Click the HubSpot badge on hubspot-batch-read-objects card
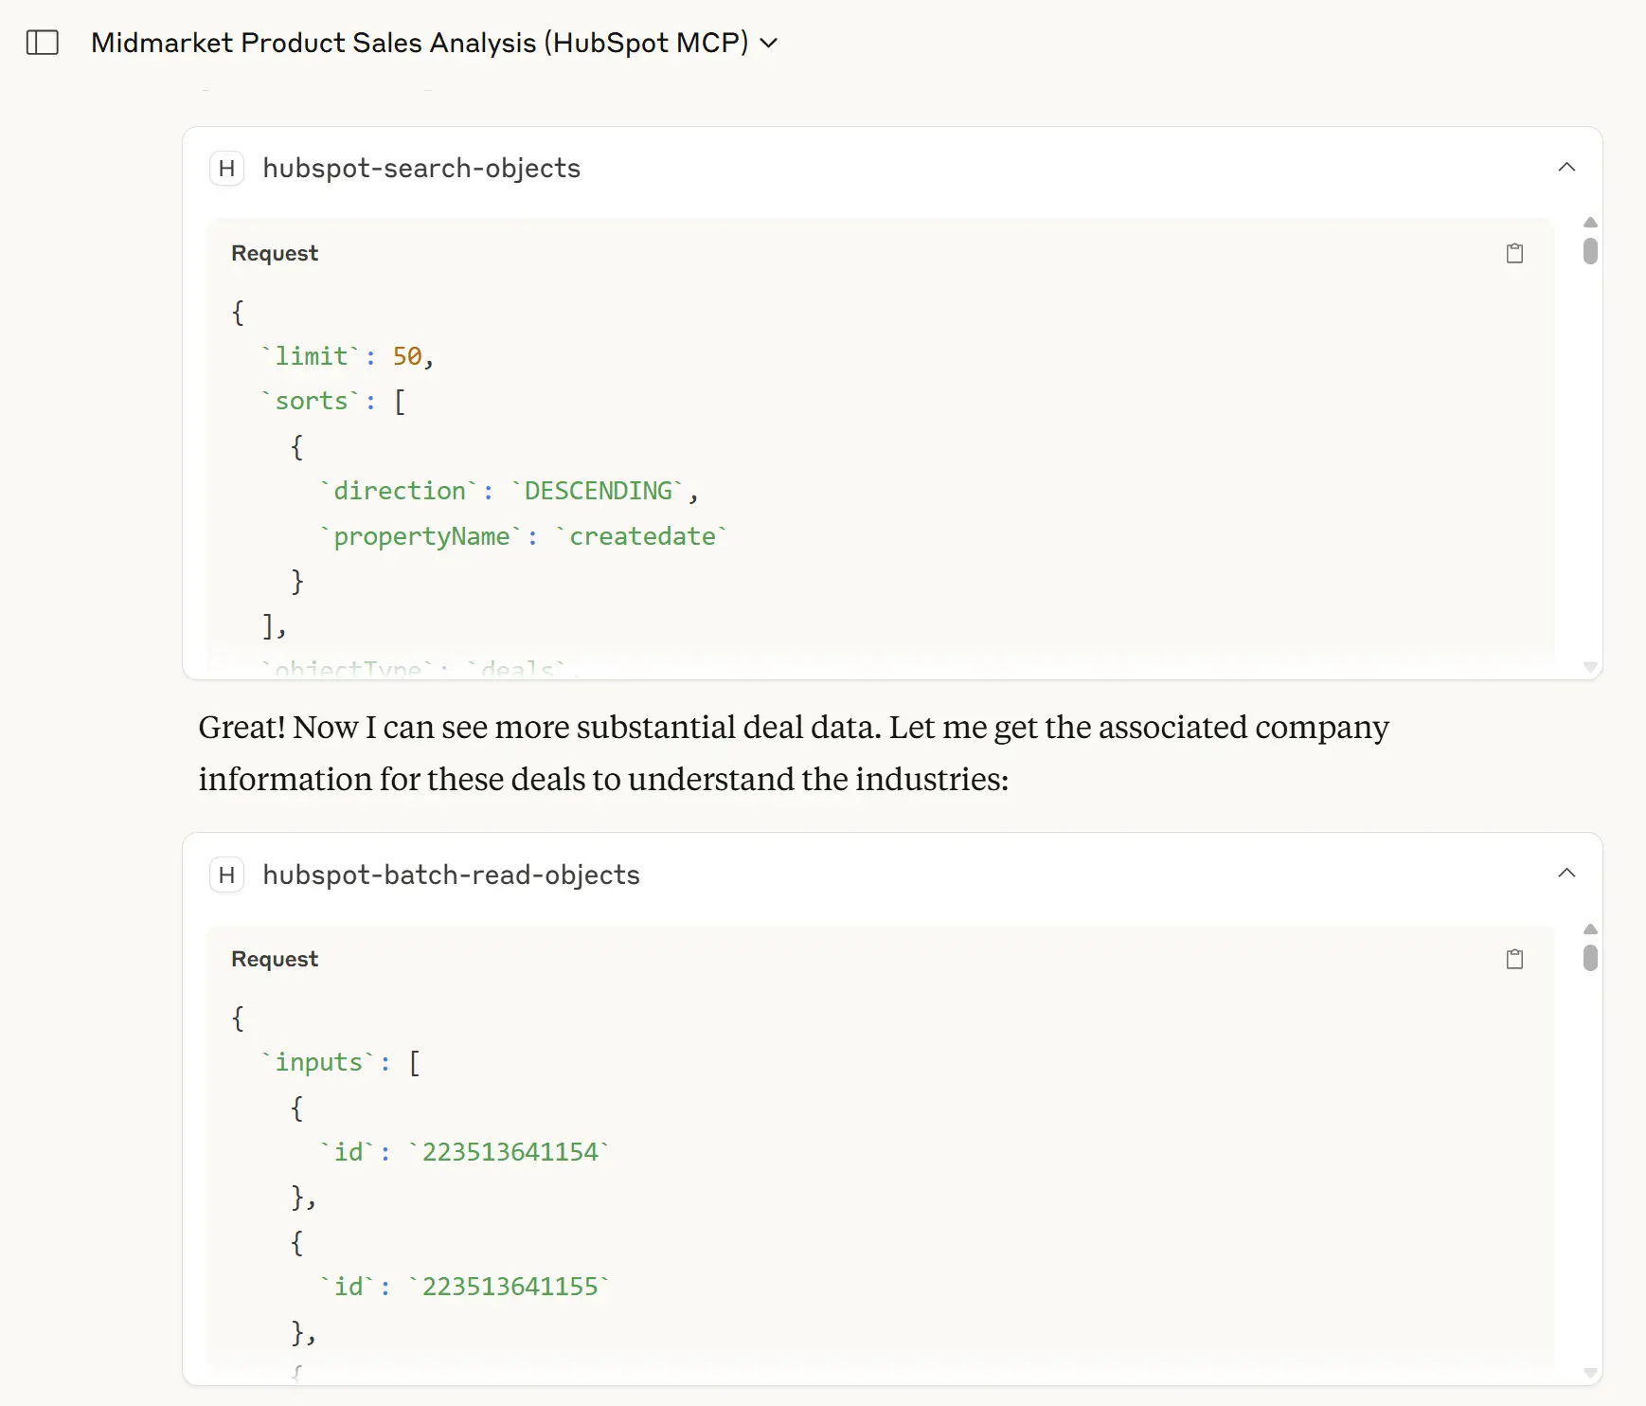The width and height of the screenshot is (1646, 1406). coord(226,875)
